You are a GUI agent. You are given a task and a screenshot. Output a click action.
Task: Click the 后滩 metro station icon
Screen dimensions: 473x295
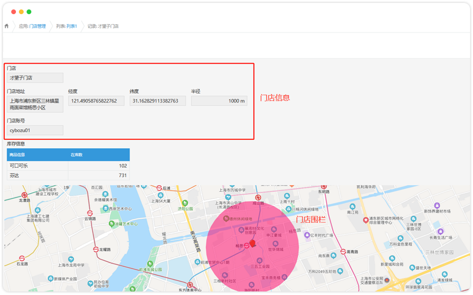pos(158,188)
